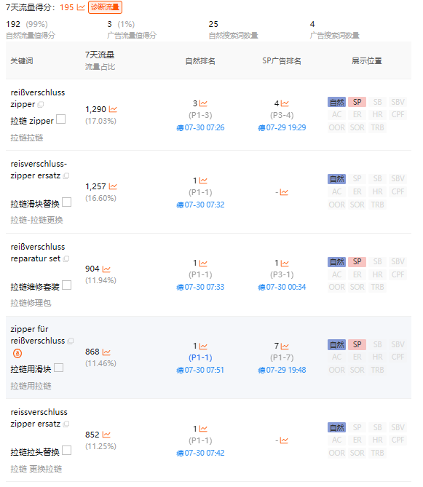Screen dimensions: 423x487
Task: Open the traffic trend chart for 904
Action: [106, 269]
